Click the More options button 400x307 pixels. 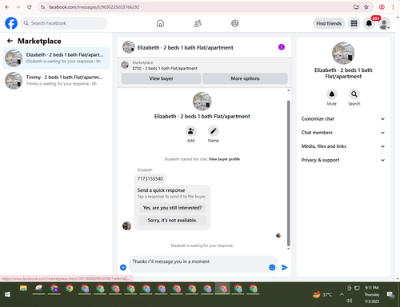coord(245,78)
